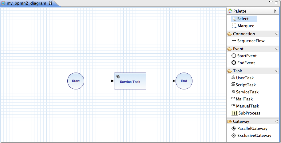Select the EndEvent palette entry

point(243,63)
